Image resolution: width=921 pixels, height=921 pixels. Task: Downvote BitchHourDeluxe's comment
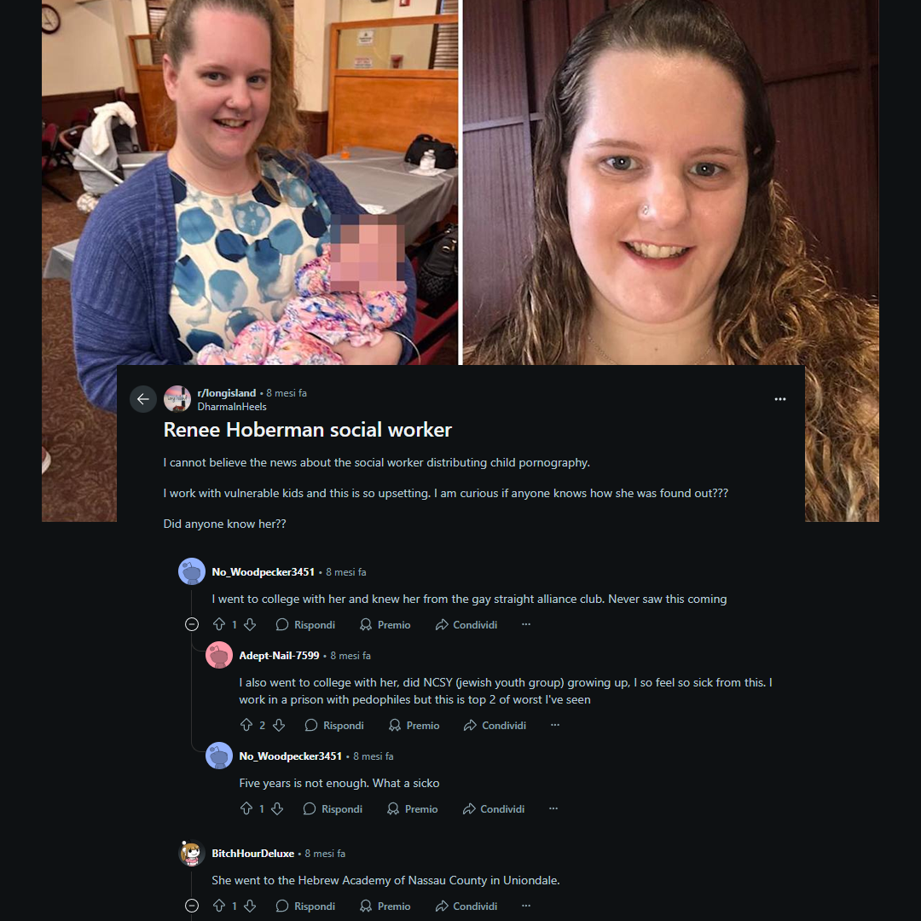point(250,906)
